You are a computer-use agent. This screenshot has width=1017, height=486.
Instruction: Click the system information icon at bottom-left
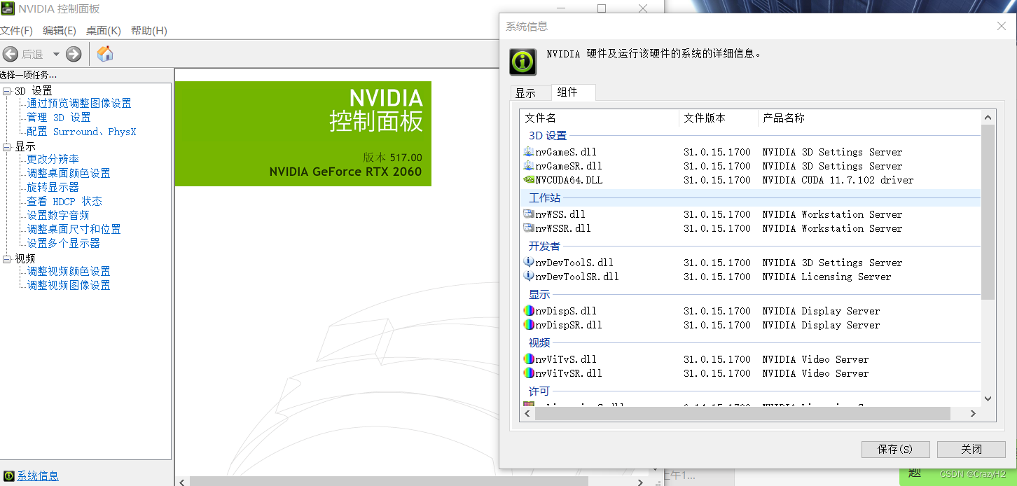(9, 476)
